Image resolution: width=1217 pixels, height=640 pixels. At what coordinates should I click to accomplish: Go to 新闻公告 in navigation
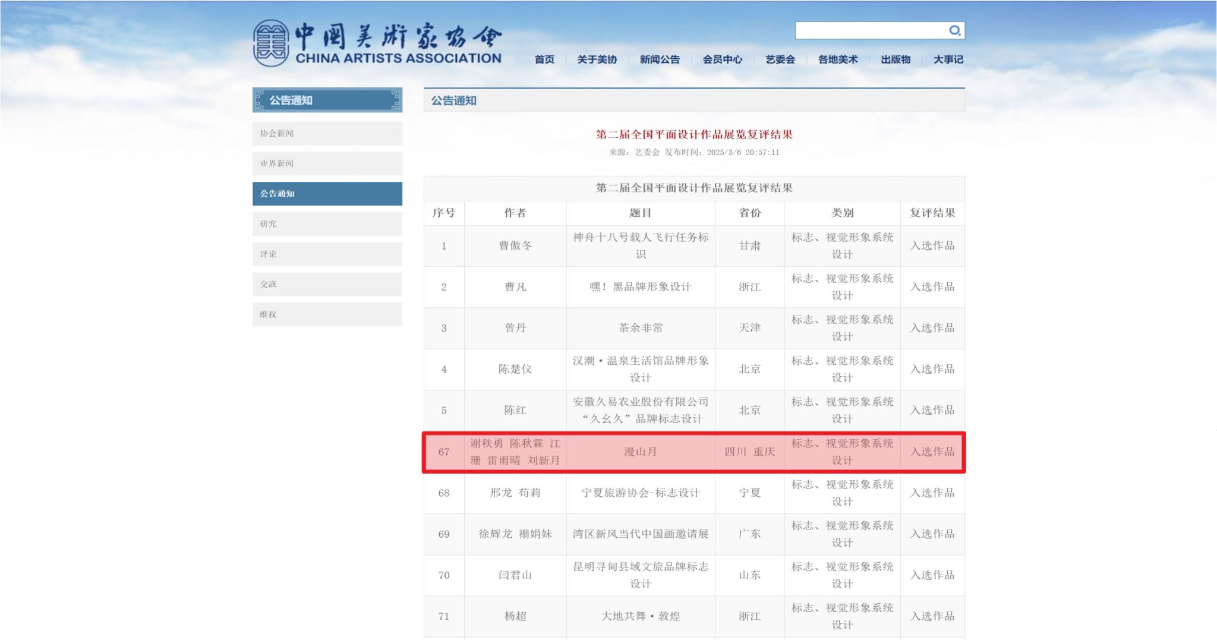point(660,59)
